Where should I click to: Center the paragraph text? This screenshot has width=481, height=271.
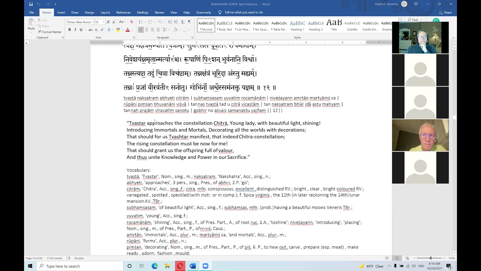tap(147, 30)
